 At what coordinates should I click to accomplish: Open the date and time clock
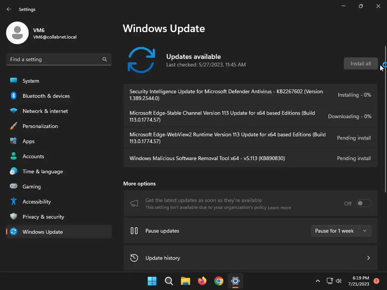(x=359, y=281)
